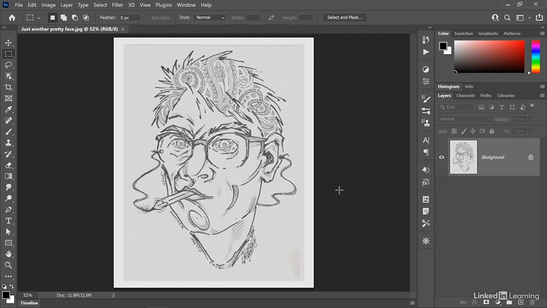Select the Lasso tool
Screen dimensions: 547x308
pos(9,65)
